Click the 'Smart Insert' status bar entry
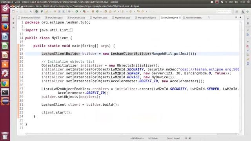This screenshot has height=141, width=251. [173, 138]
